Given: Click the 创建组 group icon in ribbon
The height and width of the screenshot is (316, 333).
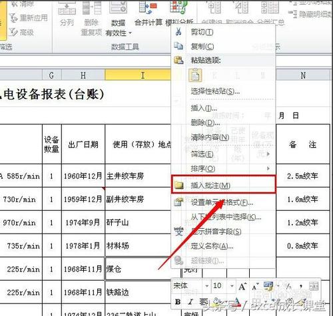Looking at the screenshot, I should click(x=214, y=7).
